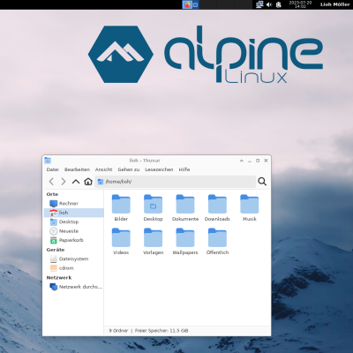
Task: Click the Firefox icon in the top panel
Action: point(187,4)
